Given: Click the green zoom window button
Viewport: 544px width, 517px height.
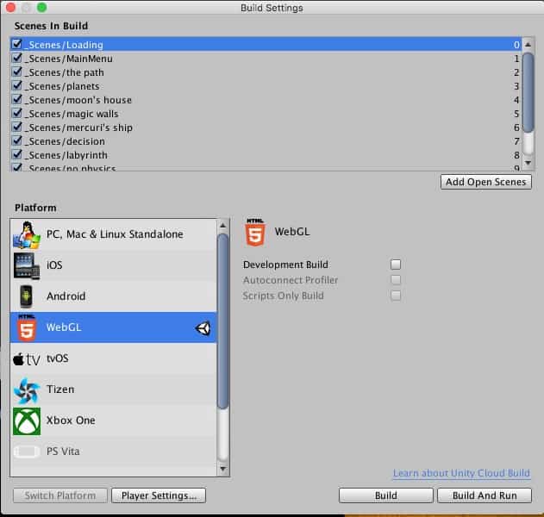Looking at the screenshot, I should coord(41,7).
